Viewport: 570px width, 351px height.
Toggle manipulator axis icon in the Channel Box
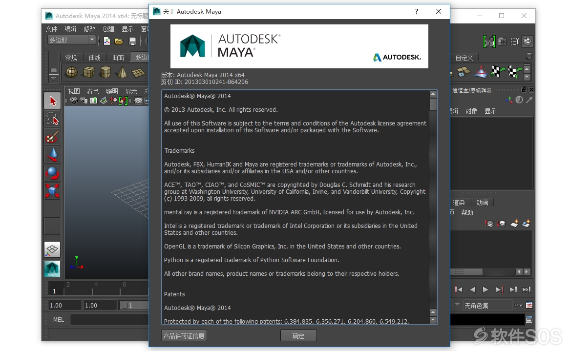click(509, 100)
